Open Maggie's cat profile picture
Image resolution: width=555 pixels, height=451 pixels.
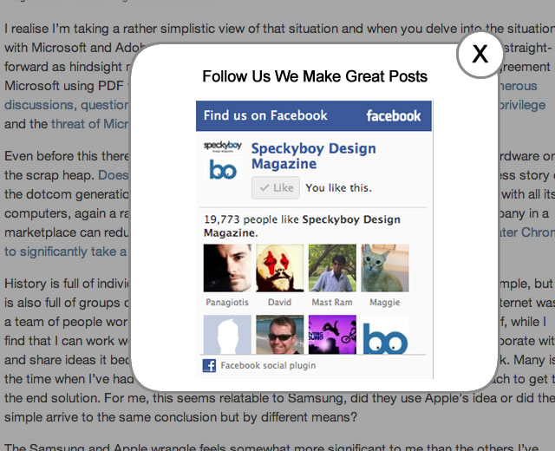click(385, 268)
